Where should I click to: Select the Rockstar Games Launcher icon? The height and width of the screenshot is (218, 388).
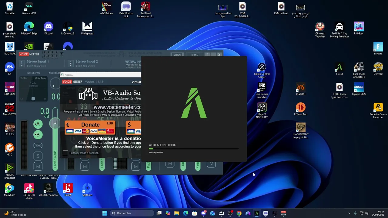378,111
